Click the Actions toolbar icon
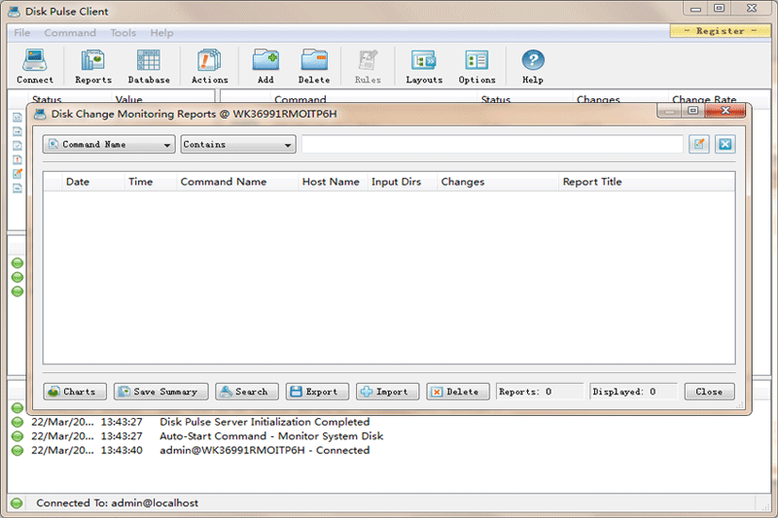This screenshot has height=518, width=778. tap(209, 66)
